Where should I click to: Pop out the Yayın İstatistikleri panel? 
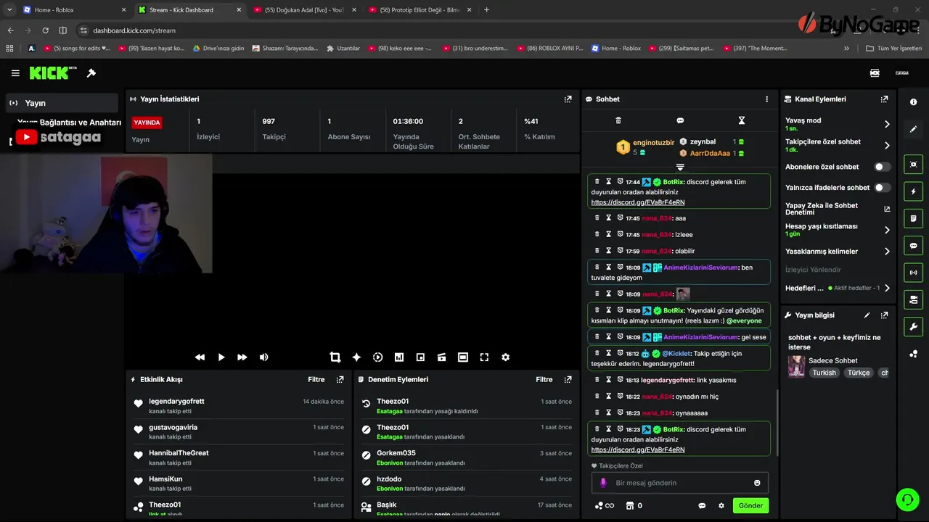coord(568,99)
